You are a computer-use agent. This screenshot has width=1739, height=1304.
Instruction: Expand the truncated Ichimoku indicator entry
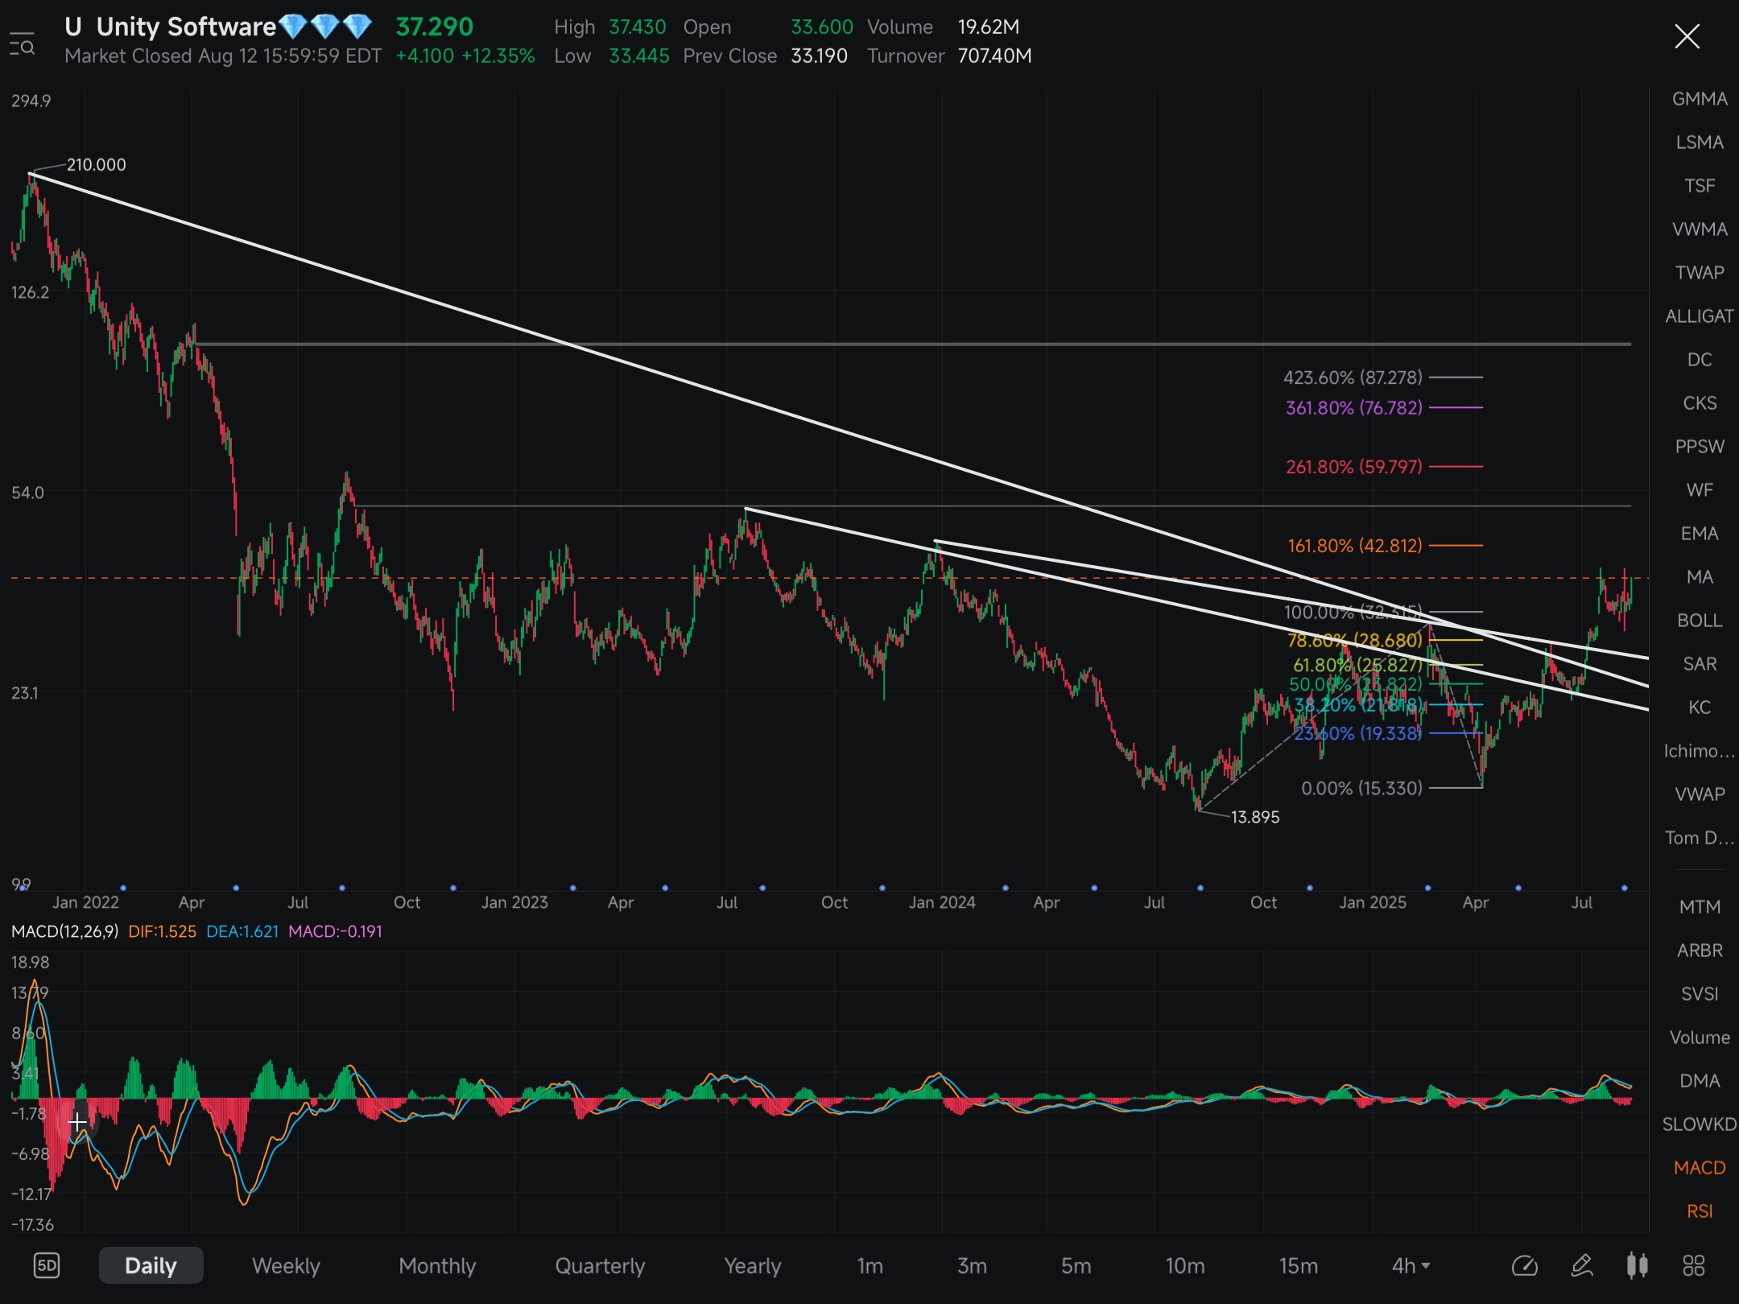pyautogui.click(x=1699, y=751)
